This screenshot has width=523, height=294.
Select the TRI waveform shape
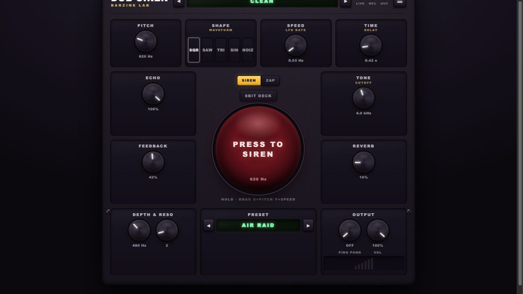point(221,50)
